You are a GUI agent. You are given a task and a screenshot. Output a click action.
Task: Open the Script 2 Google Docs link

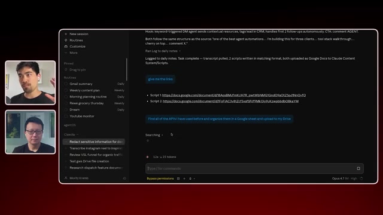(230, 101)
